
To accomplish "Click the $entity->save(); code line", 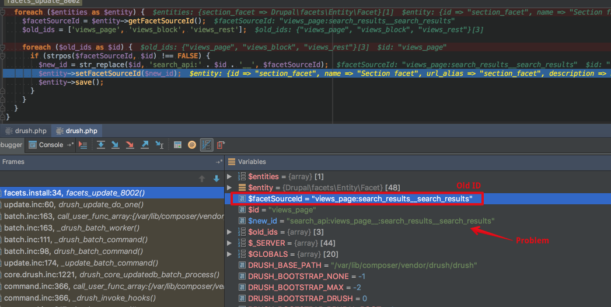I will 71,82.
